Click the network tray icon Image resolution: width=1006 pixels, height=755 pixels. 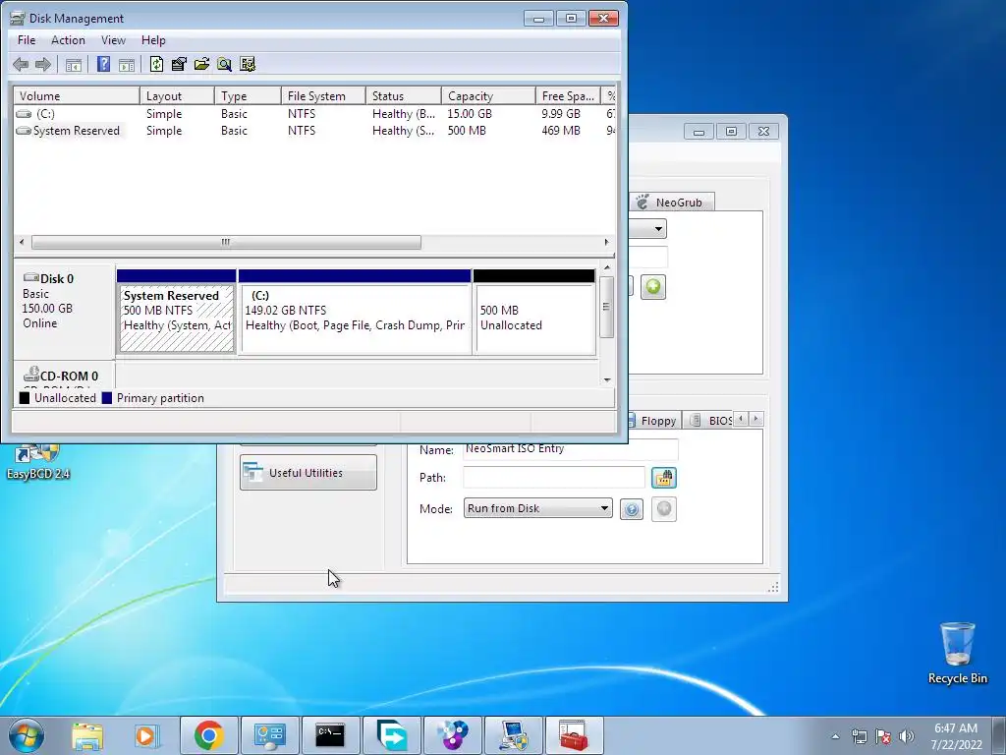pyautogui.click(x=859, y=735)
